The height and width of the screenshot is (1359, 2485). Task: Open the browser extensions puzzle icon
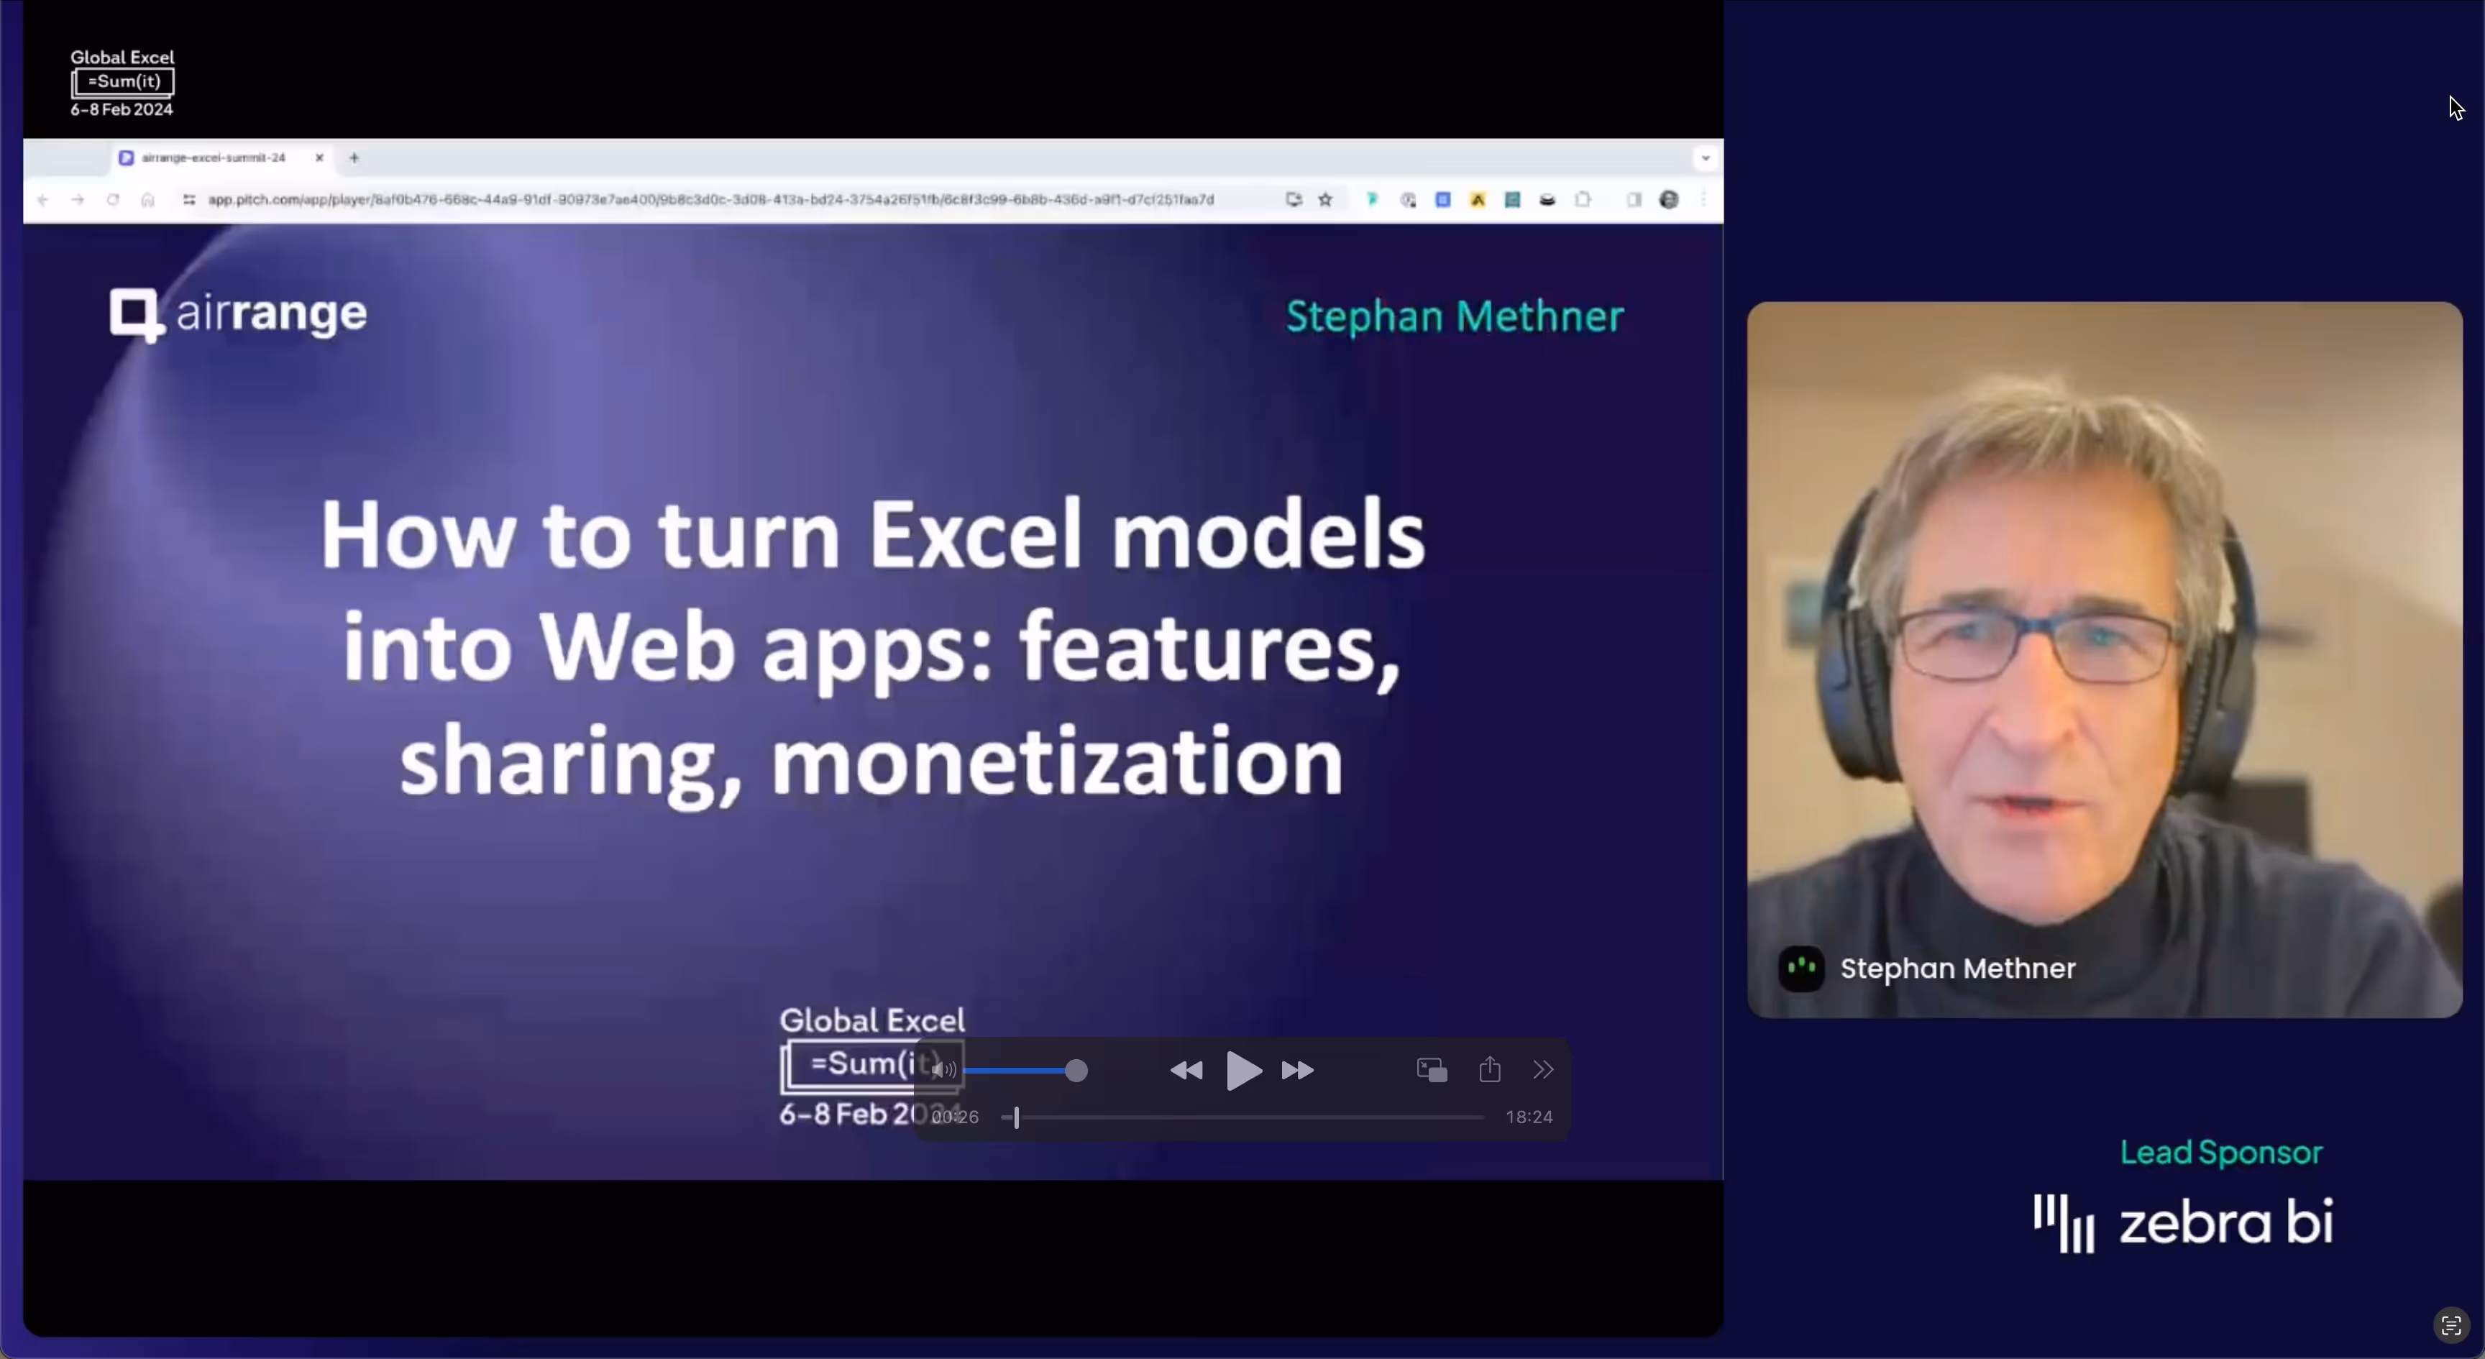[1582, 200]
